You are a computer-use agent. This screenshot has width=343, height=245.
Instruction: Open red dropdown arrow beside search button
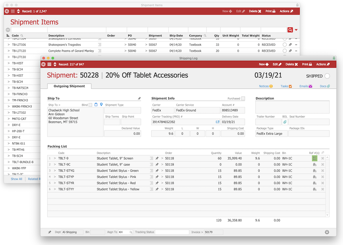pos(296,30)
